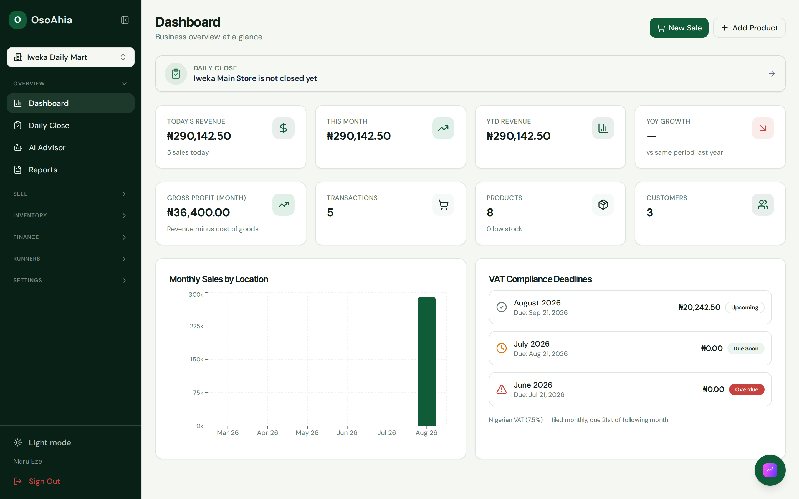The width and height of the screenshot is (799, 499).
Task: Go to the AI Advisor page
Action: pyautogui.click(x=71, y=147)
